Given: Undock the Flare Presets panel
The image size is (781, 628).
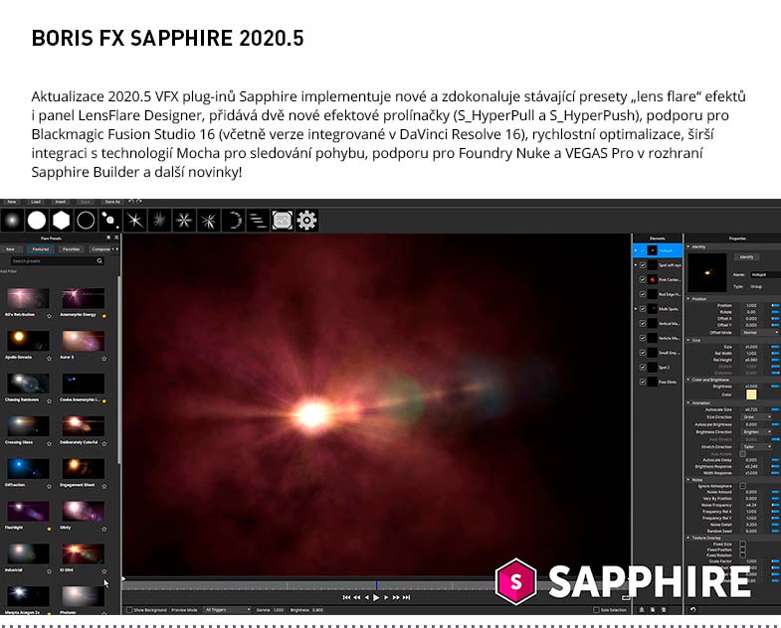Looking at the screenshot, I should pyautogui.click(x=109, y=237).
